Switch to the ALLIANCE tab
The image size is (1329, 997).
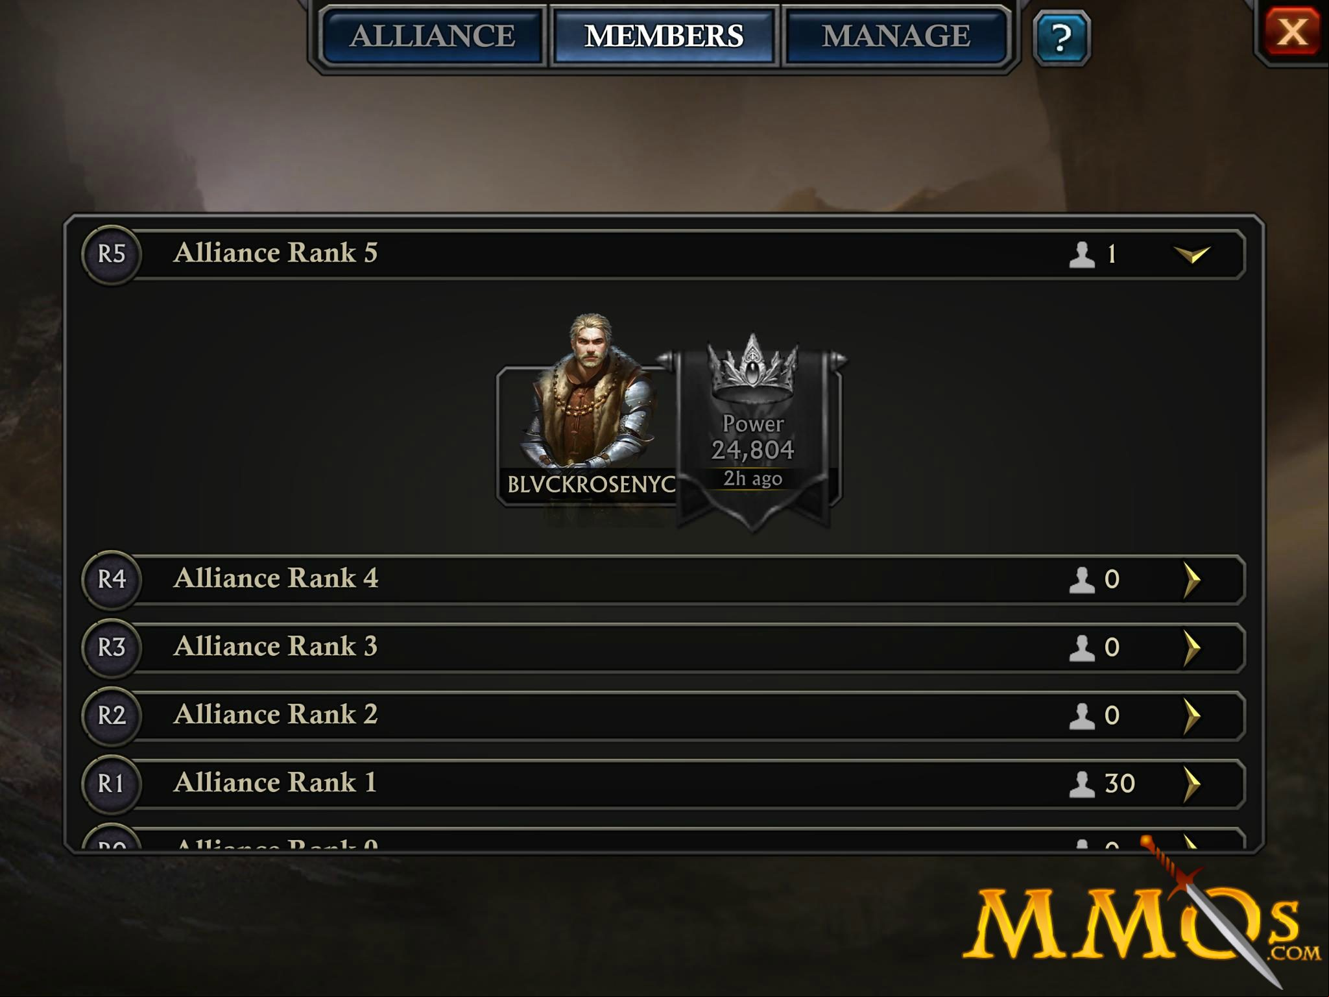(x=432, y=36)
